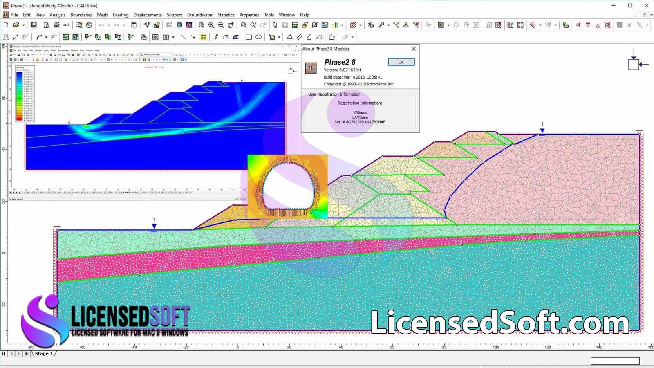Viewport: 654px width, 368px height.
Task: Click the pencil drawing tool icon
Action: tap(216, 37)
